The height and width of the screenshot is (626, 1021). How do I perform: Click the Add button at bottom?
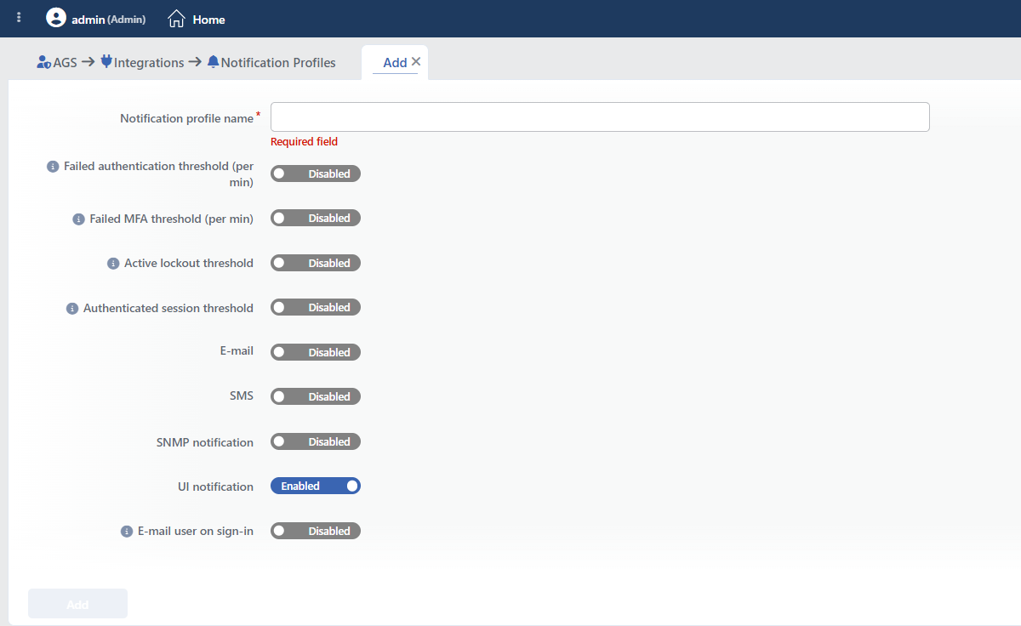click(77, 604)
